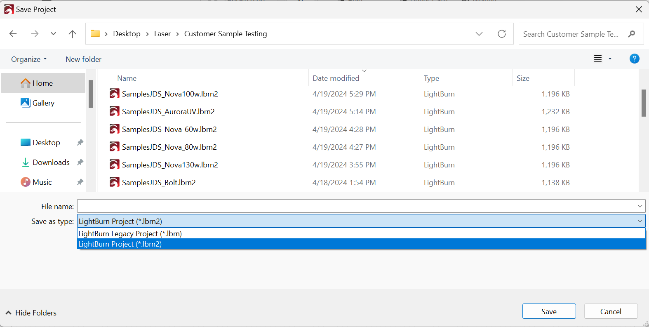Image resolution: width=649 pixels, height=327 pixels.
Task: Click 4/18/2024 1:54 PM date cell
Action: pos(344,182)
